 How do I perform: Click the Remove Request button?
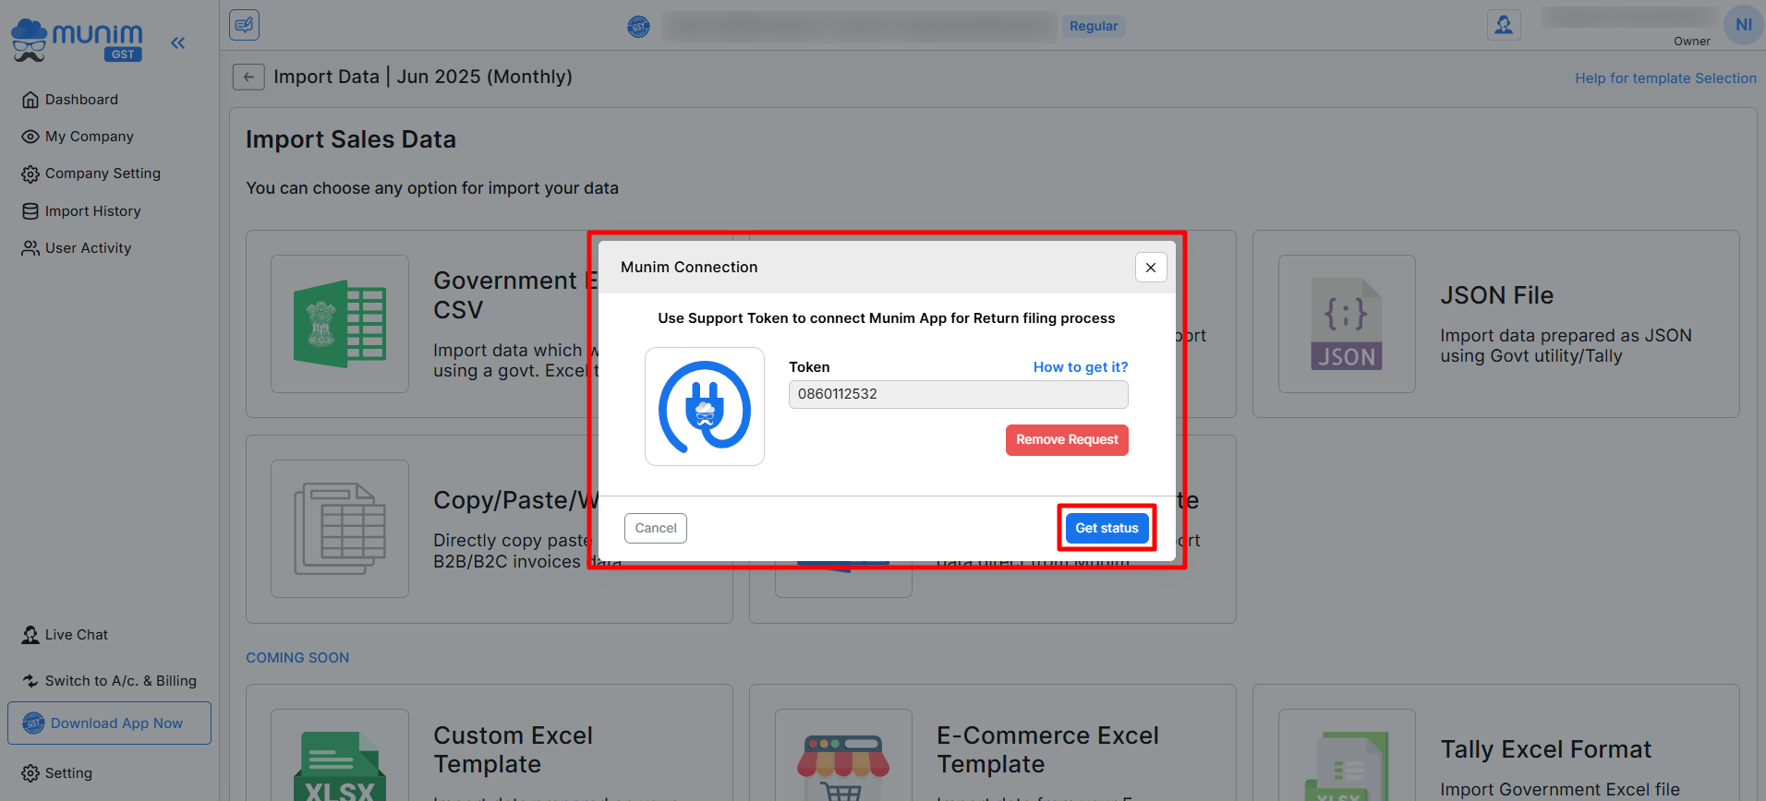(x=1067, y=440)
